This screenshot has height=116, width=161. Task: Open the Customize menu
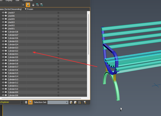point(27,1)
